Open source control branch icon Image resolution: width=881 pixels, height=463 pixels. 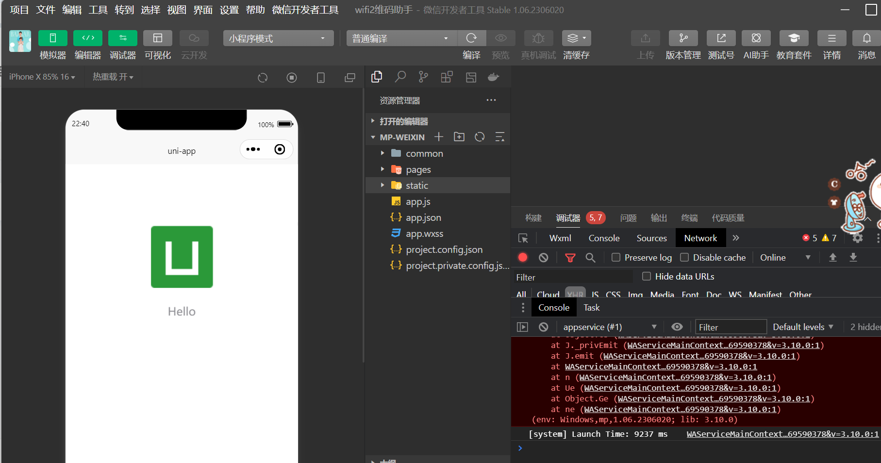tap(423, 77)
